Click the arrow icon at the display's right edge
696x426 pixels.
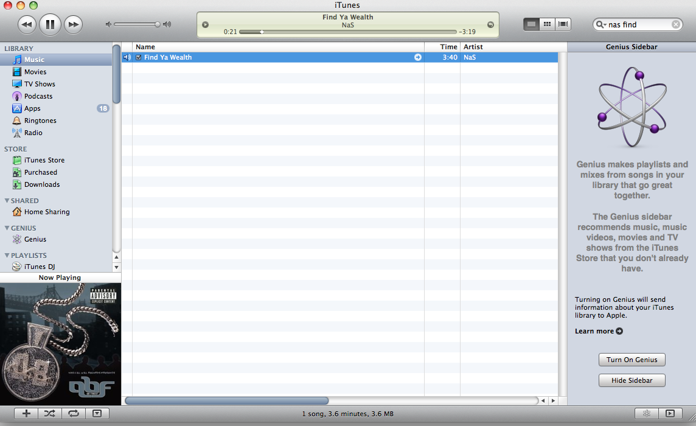point(490,25)
